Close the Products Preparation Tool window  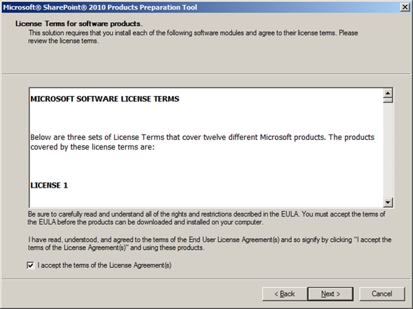[x=403, y=7]
